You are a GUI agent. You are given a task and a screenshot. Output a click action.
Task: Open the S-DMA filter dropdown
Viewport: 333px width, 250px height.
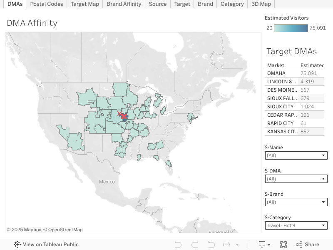296,179
